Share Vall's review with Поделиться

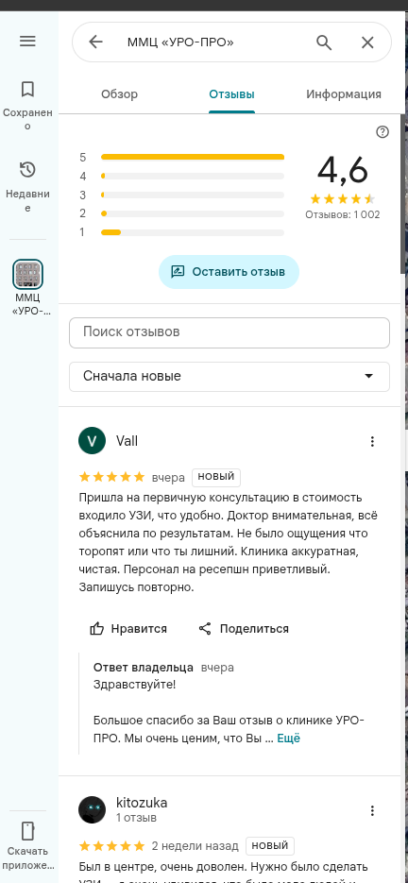(x=244, y=628)
